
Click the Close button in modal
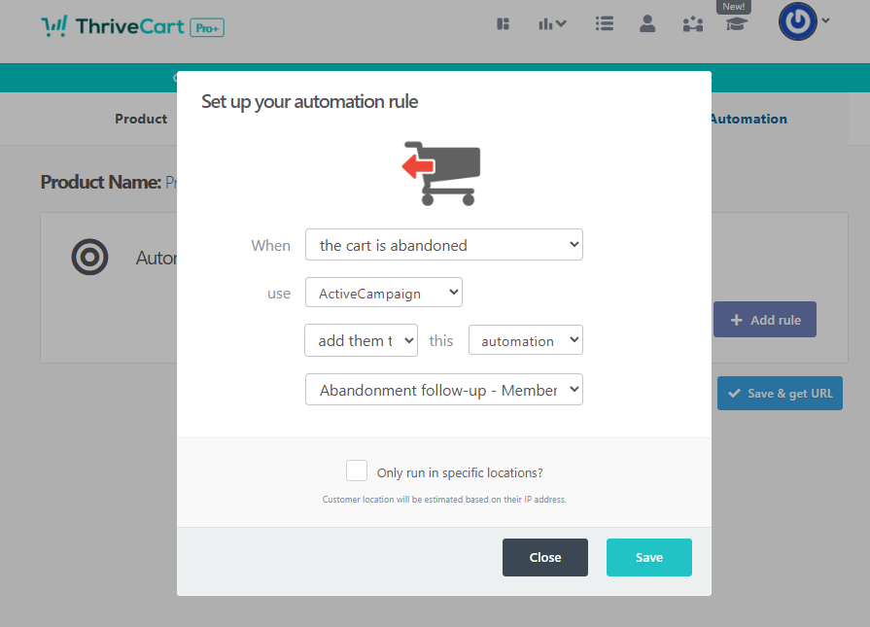coord(544,557)
